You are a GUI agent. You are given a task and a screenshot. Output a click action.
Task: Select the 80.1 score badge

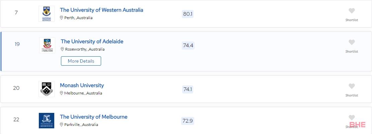188,14
